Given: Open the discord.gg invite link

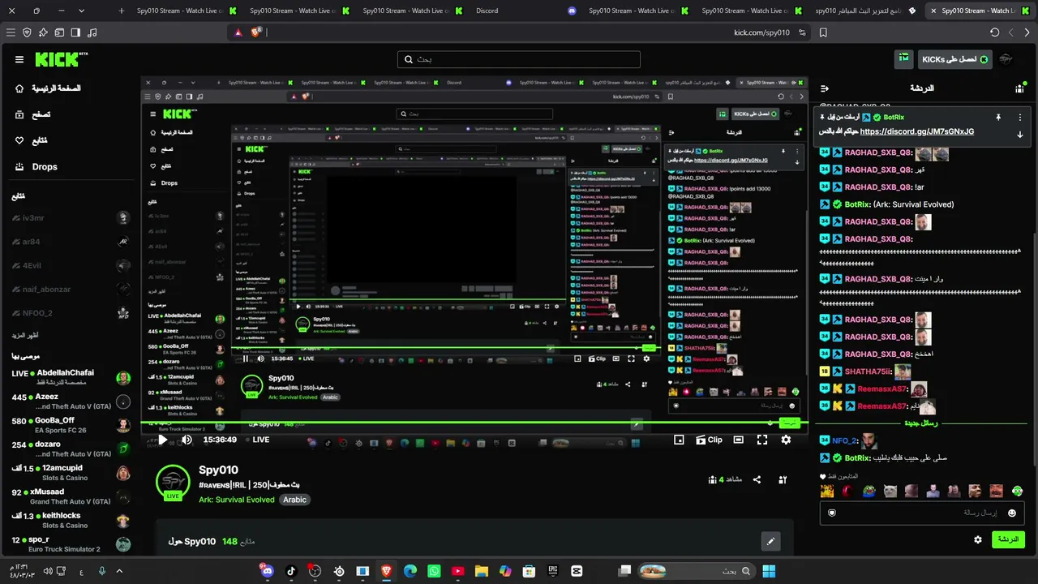Looking at the screenshot, I should 916,131.
